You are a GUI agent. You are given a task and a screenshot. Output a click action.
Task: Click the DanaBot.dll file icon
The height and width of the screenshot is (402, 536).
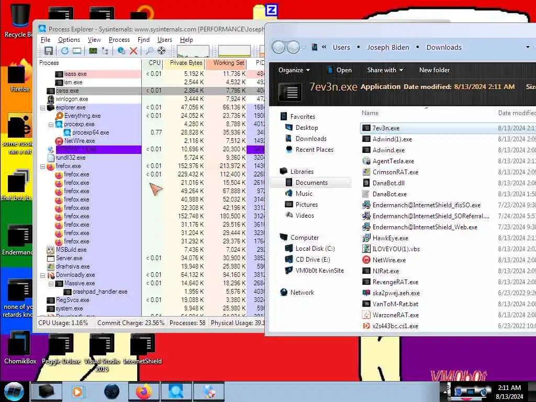click(x=366, y=183)
